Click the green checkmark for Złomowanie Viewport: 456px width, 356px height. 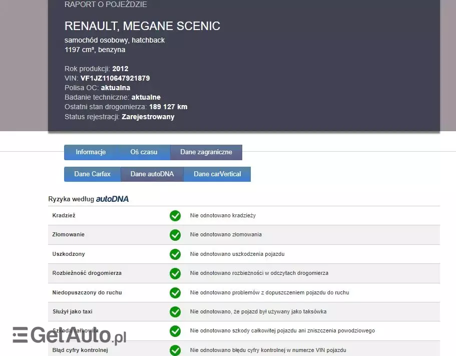click(x=175, y=235)
